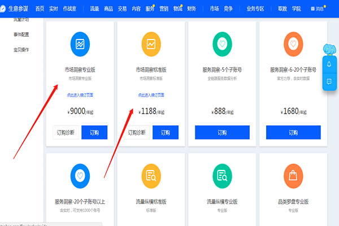This screenshot has width=339, height=226.
Task: Click the 全链路服务数据分析 subtitle
Action: tap(222, 79)
